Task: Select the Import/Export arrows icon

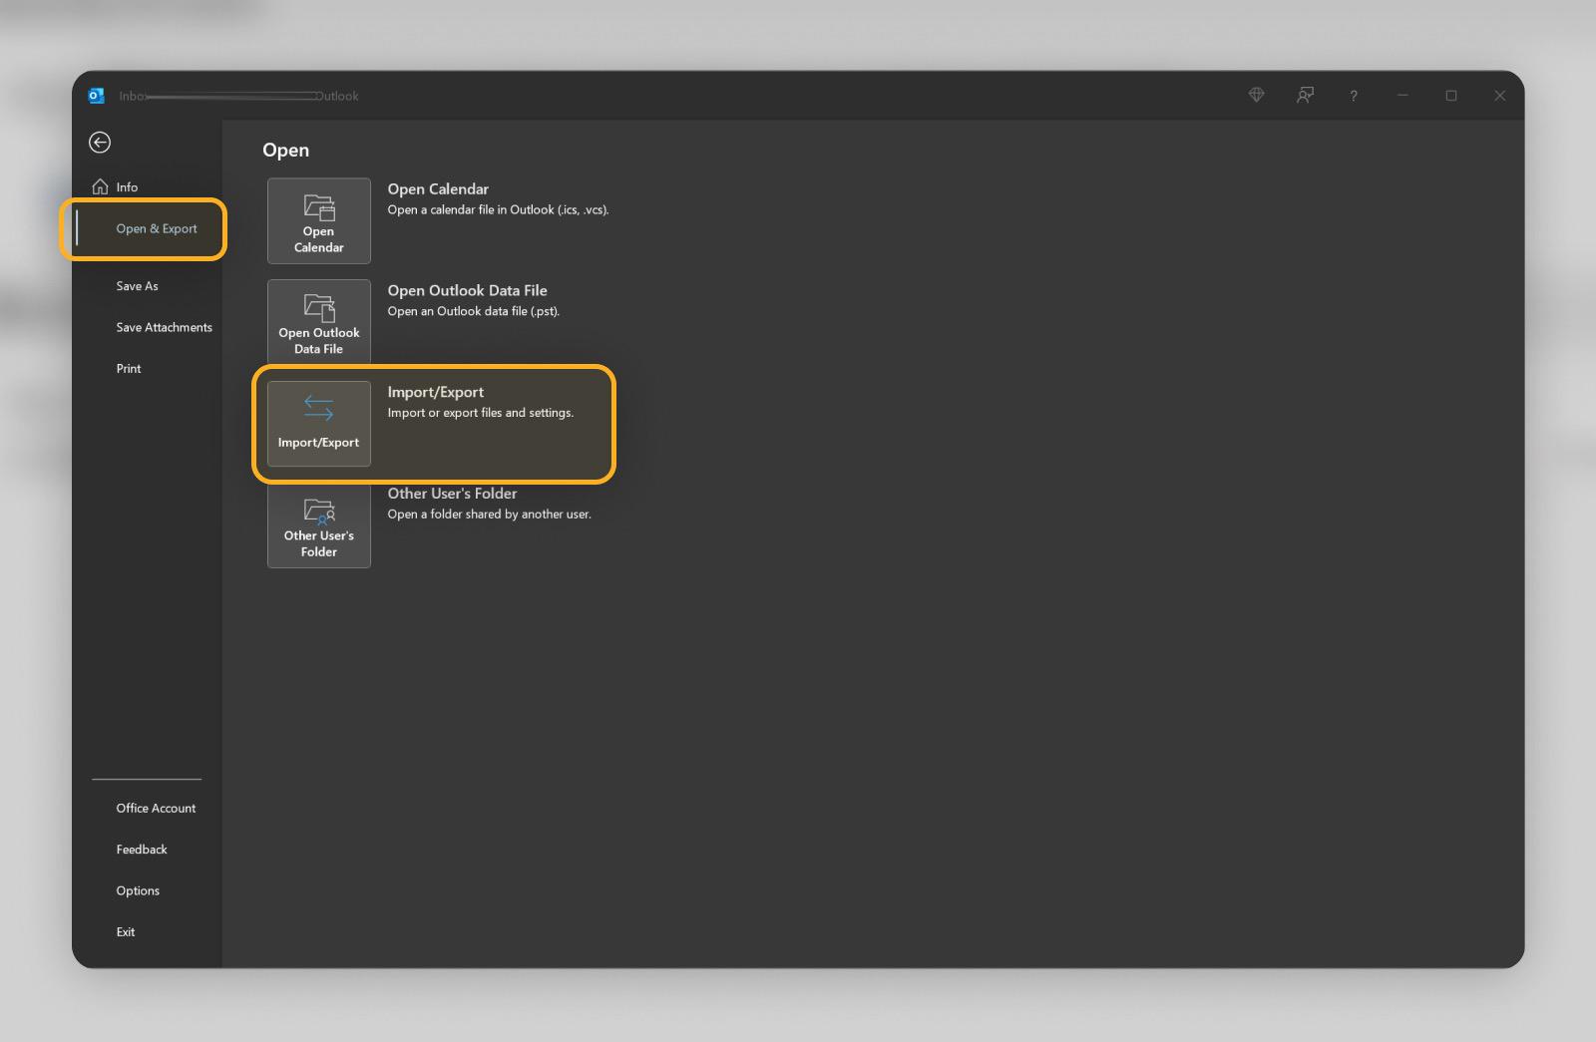Action: [317, 407]
